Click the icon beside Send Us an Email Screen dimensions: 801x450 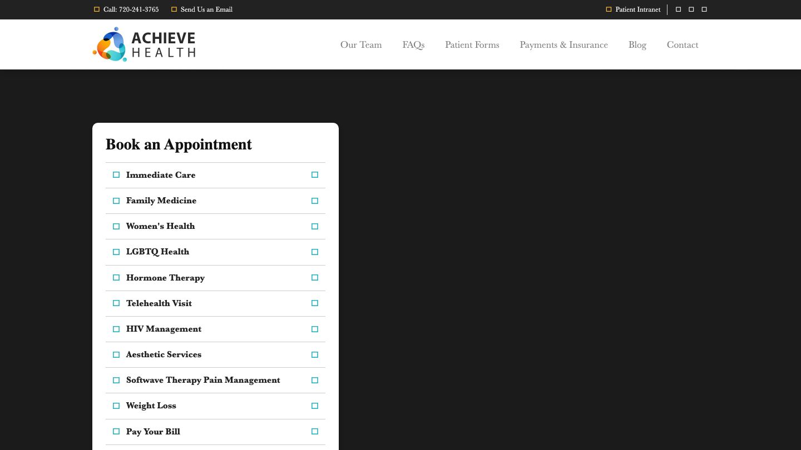pos(174,9)
